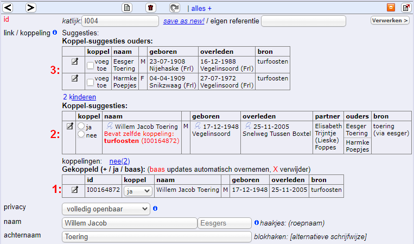Click the 23-07-1908 Nijehaske birth cell
This screenshot has width=414, height=244.
tap(173, 65)
